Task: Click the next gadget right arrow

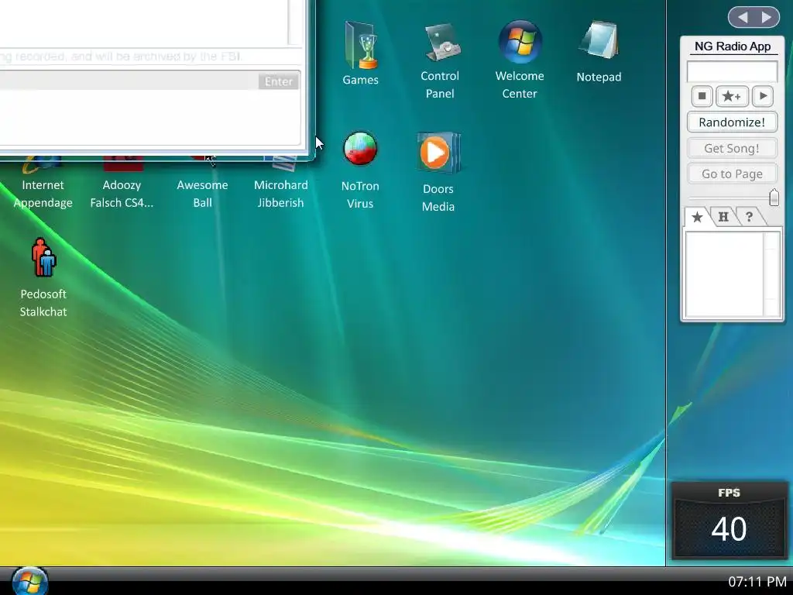Action: point(767,17)
